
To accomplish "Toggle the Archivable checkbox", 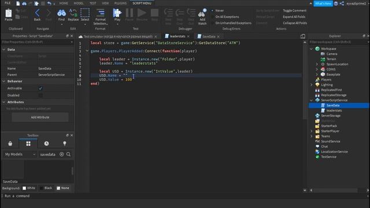I will click(x=40, y=88).
